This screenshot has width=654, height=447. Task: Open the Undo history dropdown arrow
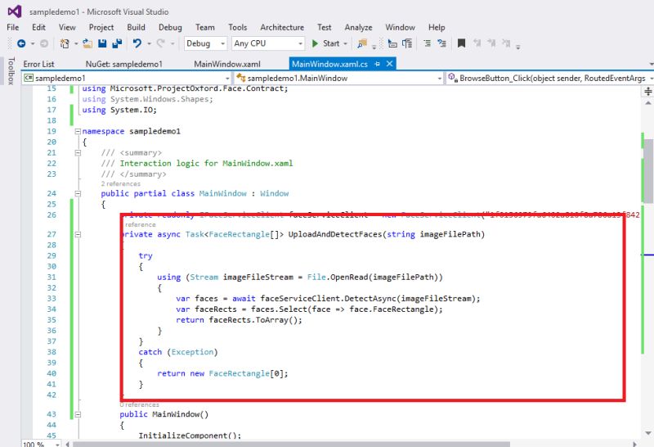click(149, 43)
